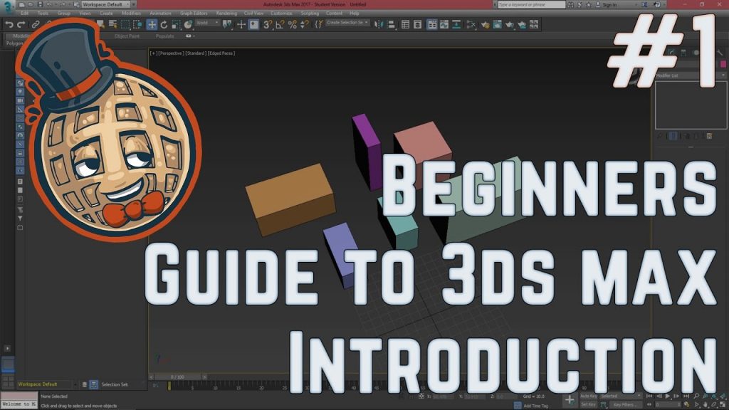The height and width of the screenshot is (410, 729).
Task: Open the Render Setup dialog
Action: pyautogui.click(x=497, y=23)
